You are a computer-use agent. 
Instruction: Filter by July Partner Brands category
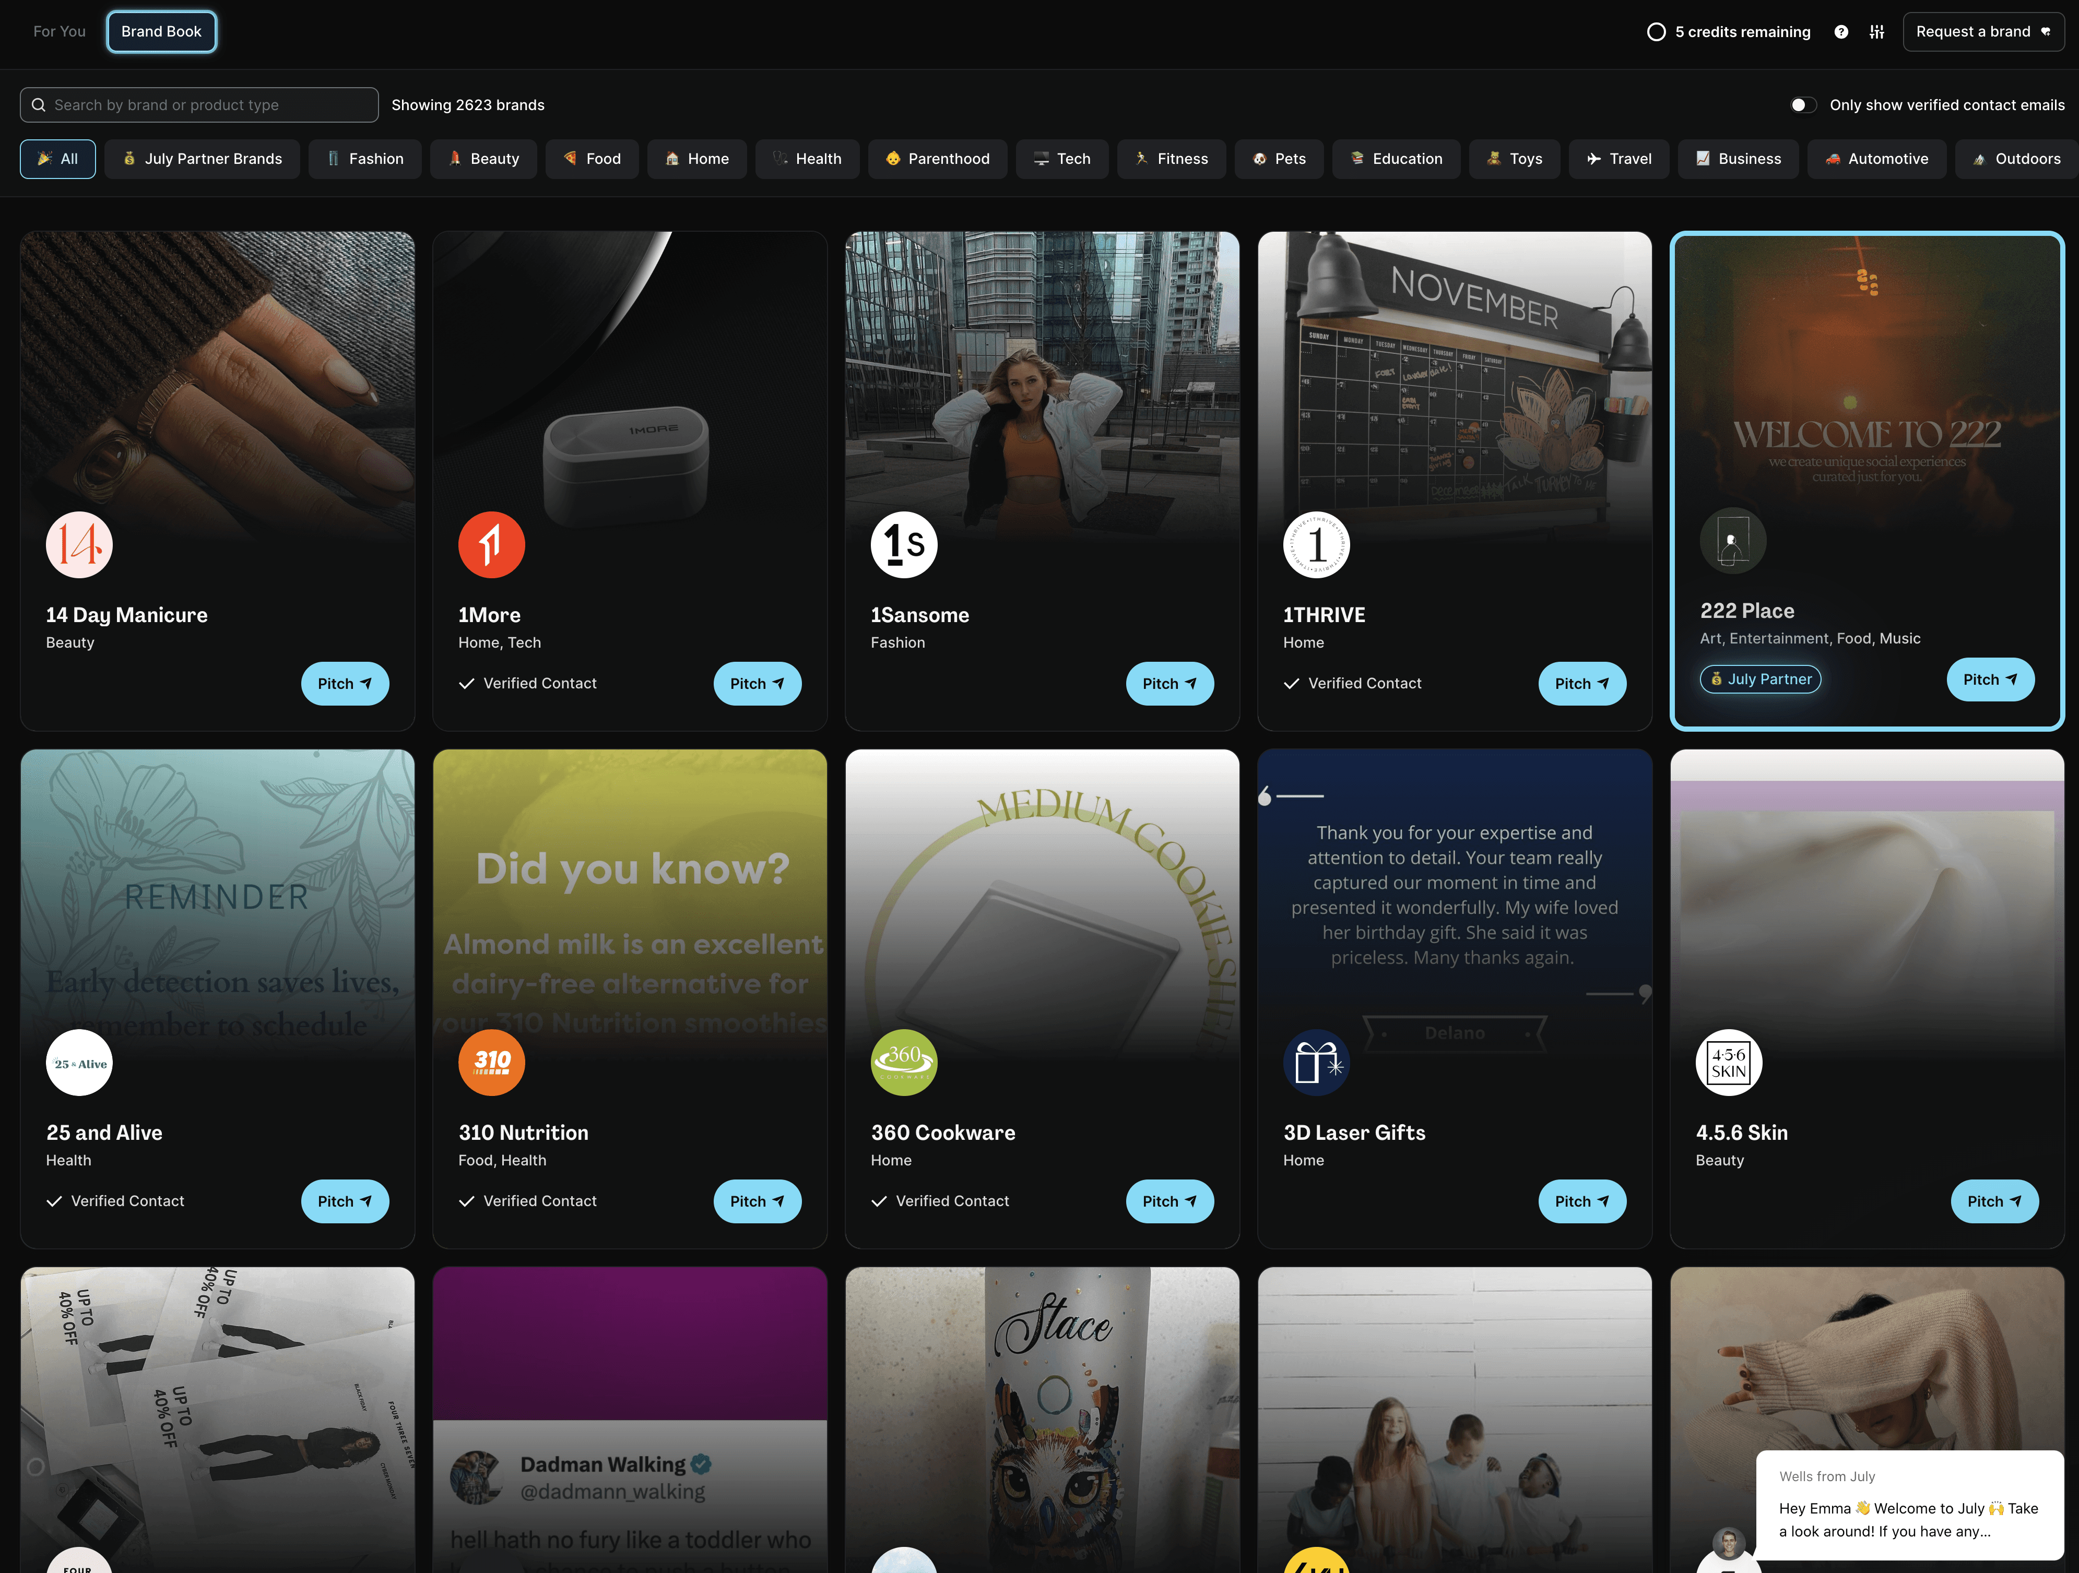click(202, 159)
